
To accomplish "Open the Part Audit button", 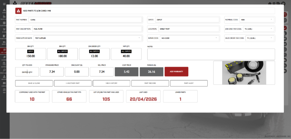I will (189, 83).
